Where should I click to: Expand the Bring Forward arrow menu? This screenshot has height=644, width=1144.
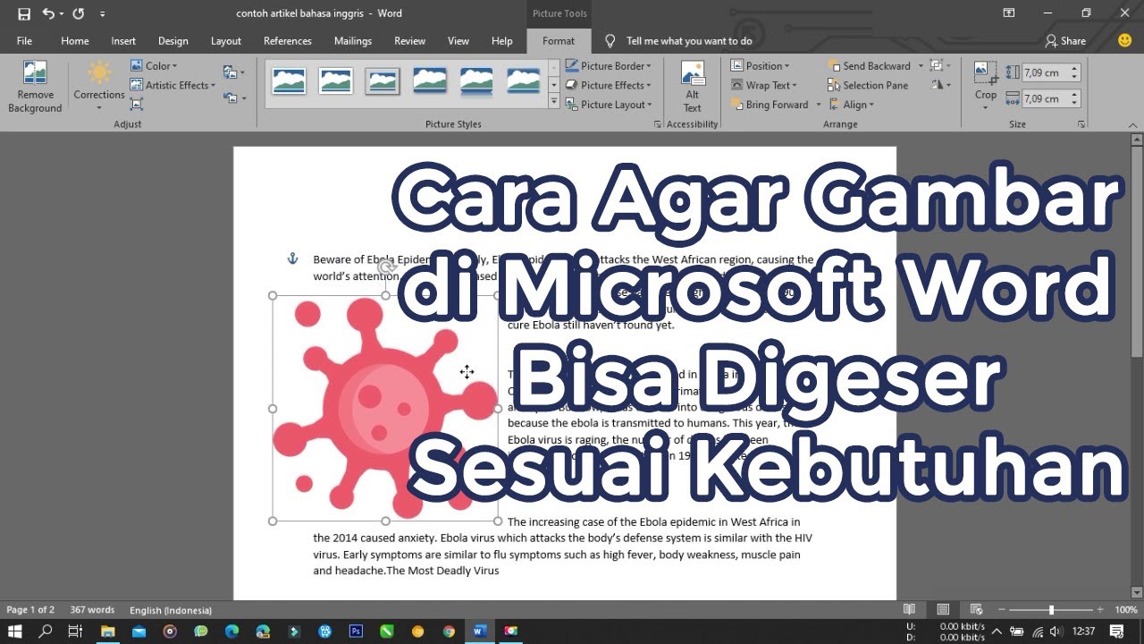(x=818, y=105)
